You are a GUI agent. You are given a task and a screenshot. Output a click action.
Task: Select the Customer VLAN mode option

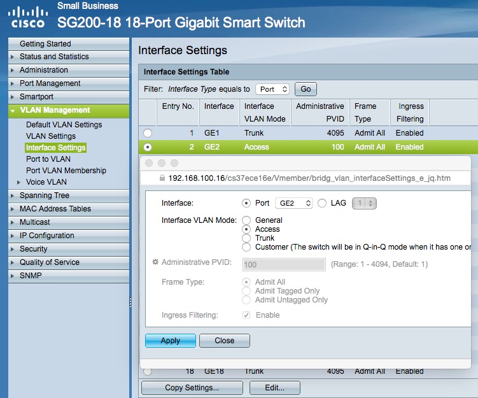pyautogui.click(x=246, y=247)
